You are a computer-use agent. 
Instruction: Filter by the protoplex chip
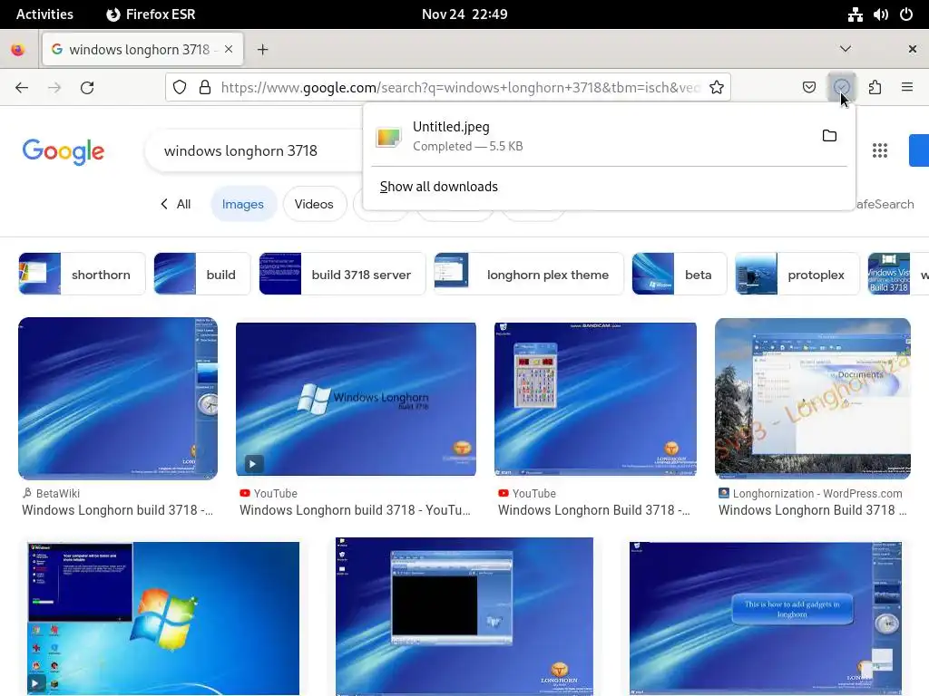point(797,274)
